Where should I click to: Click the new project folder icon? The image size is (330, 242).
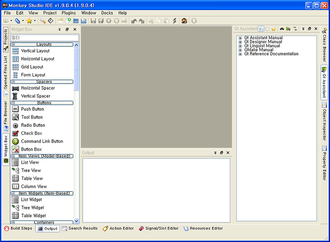click(60, 21)
